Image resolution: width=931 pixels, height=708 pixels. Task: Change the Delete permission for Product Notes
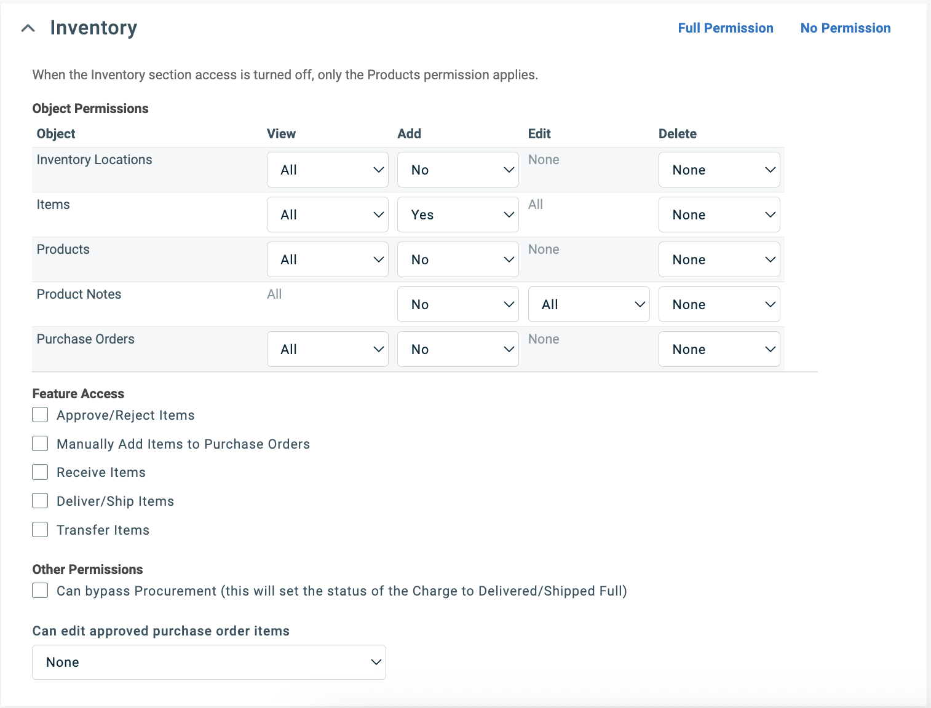click(x=719, y=304)
